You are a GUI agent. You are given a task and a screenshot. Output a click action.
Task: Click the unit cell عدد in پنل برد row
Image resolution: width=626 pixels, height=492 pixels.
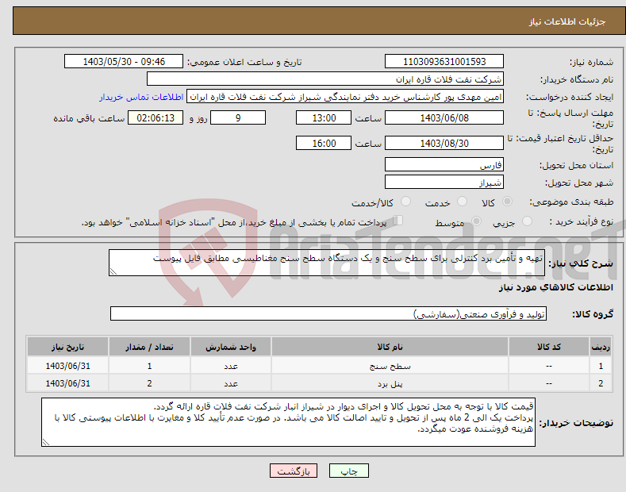click(x=231, y=383)
